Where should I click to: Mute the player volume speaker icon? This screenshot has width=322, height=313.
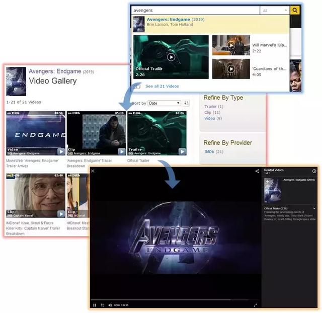(110, 305)
